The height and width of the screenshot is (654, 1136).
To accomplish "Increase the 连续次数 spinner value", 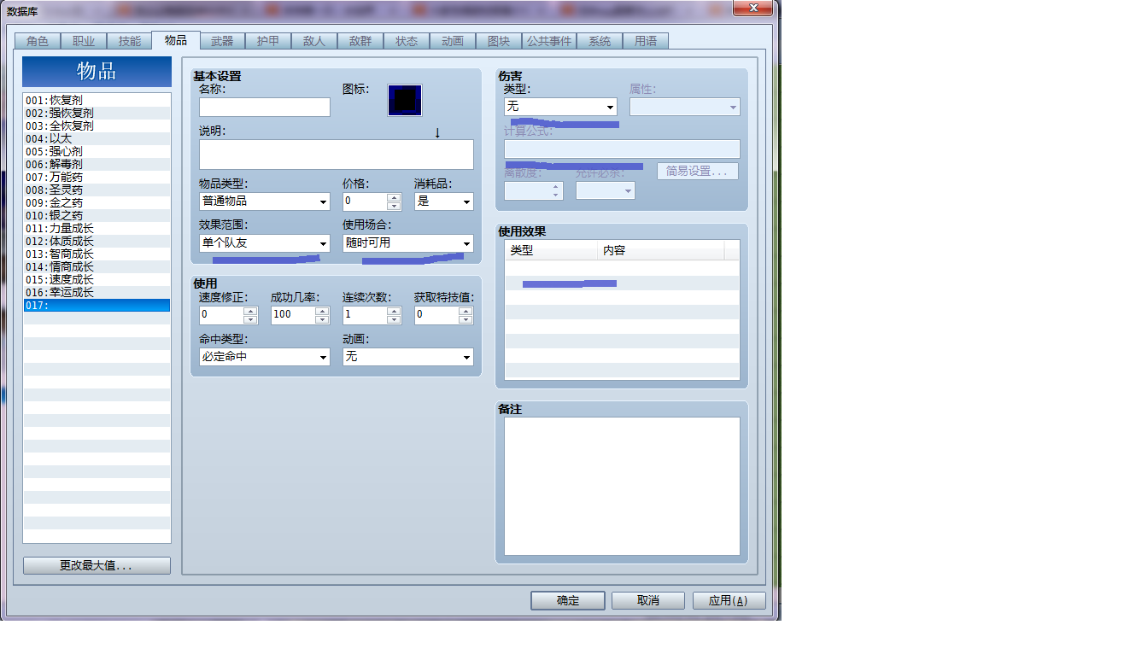I will pos(394,310).
